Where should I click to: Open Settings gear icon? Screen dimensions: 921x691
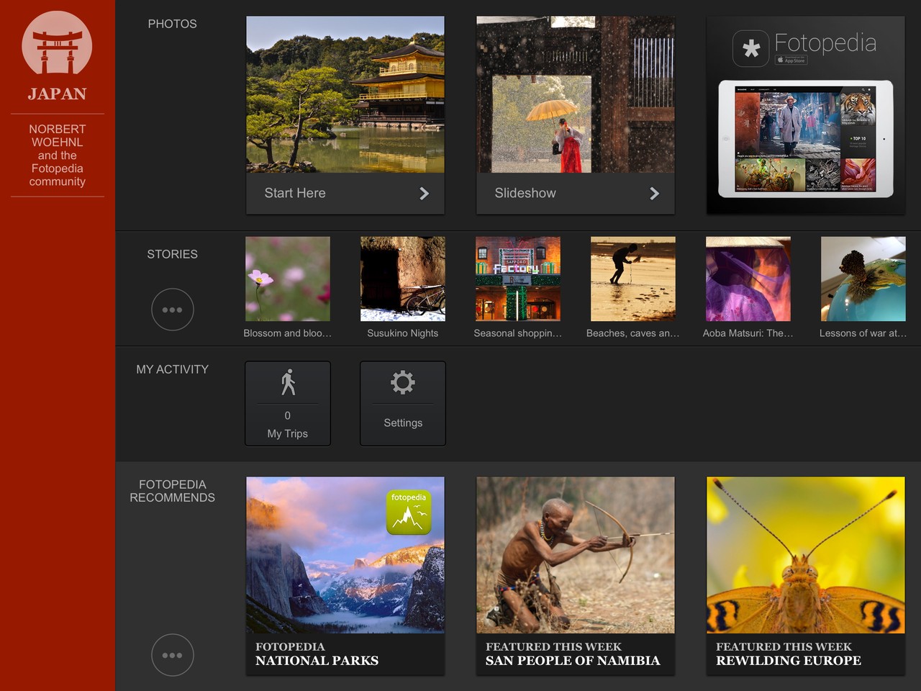[403, 382]
